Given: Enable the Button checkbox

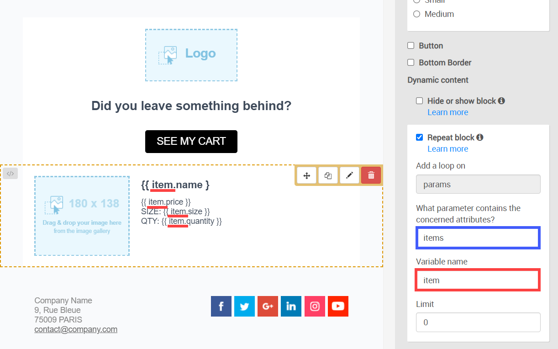Looking at the screenshot, I should [411, 46].
